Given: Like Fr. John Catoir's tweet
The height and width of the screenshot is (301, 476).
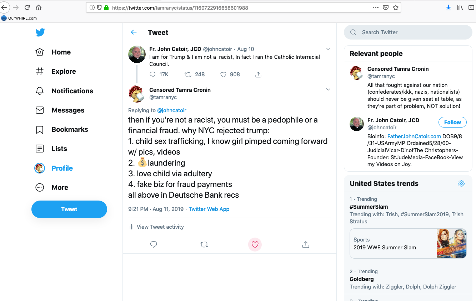Looking at the screenshot, I should pos(224,74).
